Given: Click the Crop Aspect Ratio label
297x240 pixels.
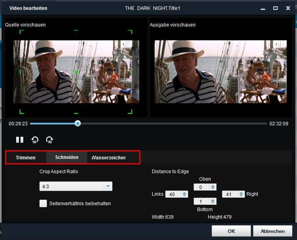Looking at the screenshot, I should click(x=59, y=171).
